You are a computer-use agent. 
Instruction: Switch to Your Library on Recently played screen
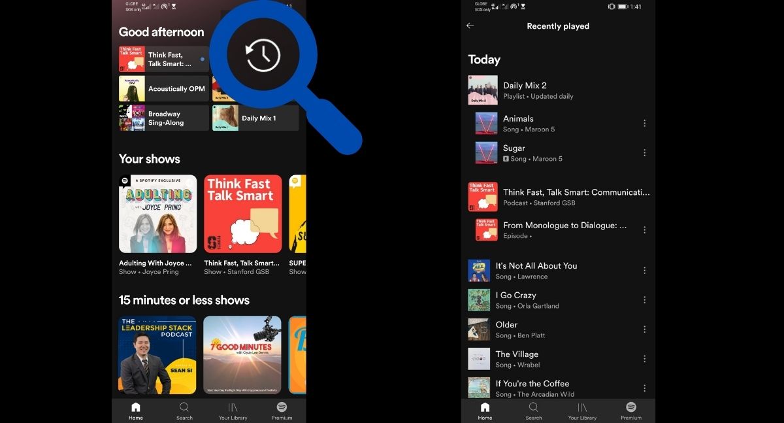pyautogui.click(x=582, y=411)
